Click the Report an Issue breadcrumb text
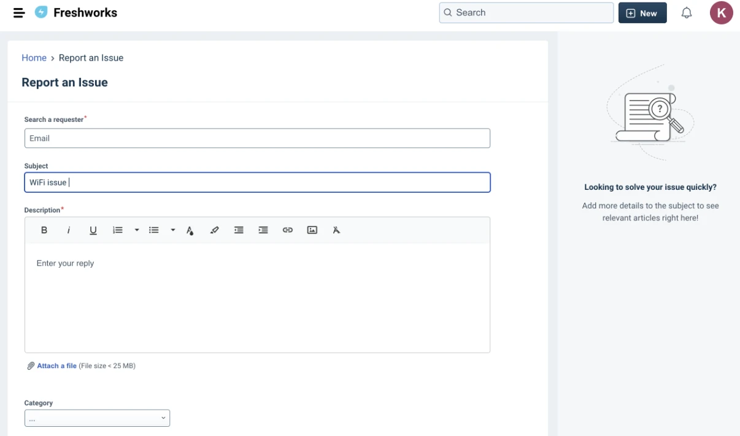 point(91,58)
